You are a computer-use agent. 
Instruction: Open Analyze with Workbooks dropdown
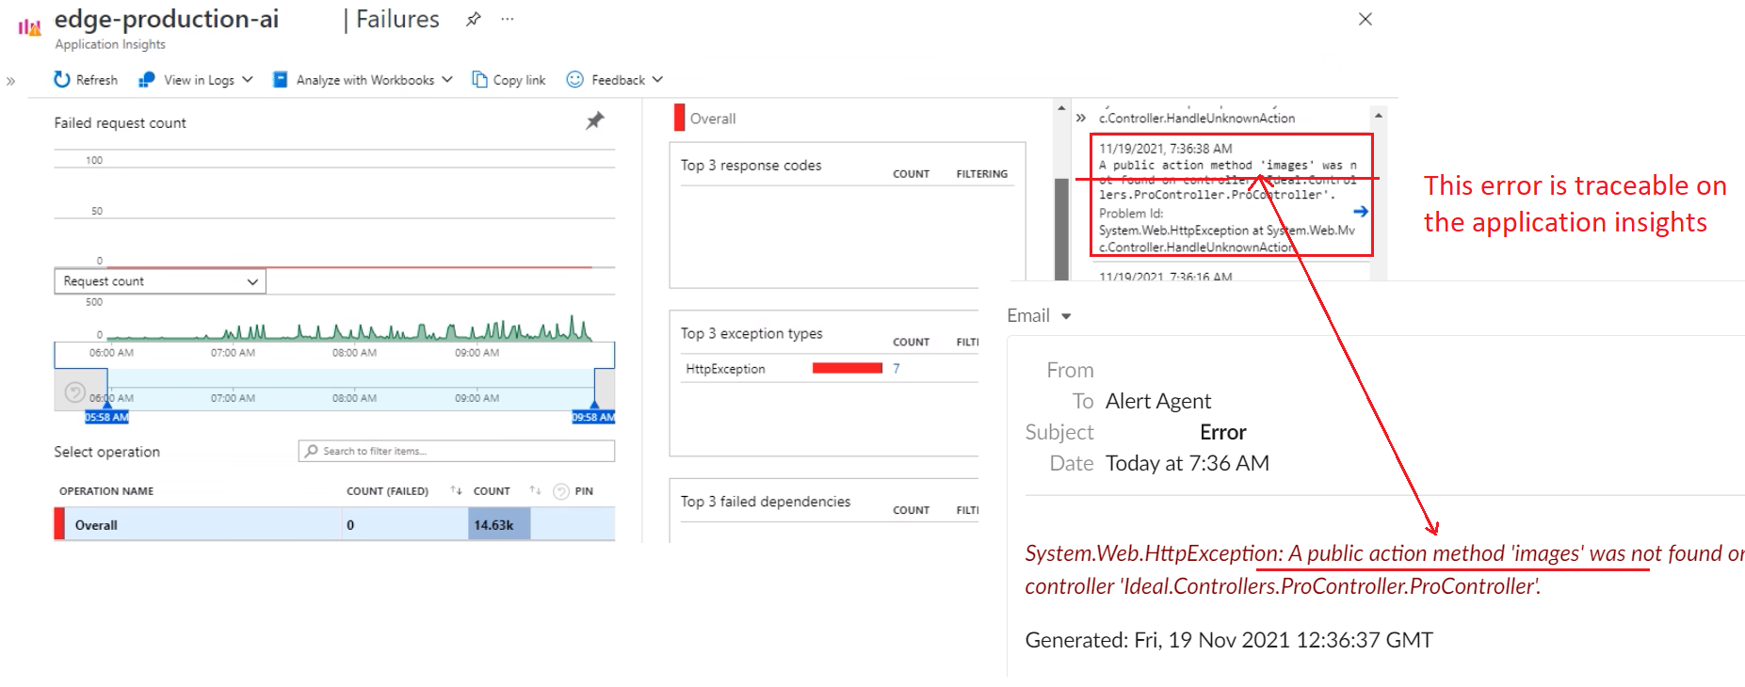363,80
